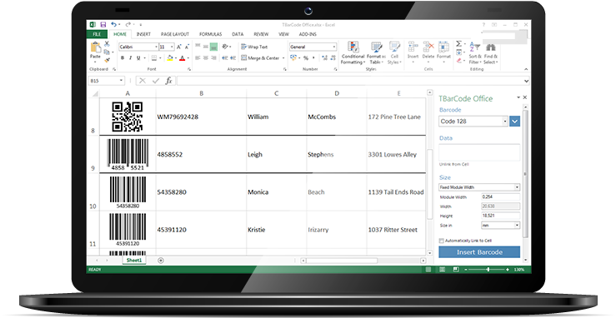Click the Delete cells button
This screenshot has width=616, height=318.
coord(428,51)
